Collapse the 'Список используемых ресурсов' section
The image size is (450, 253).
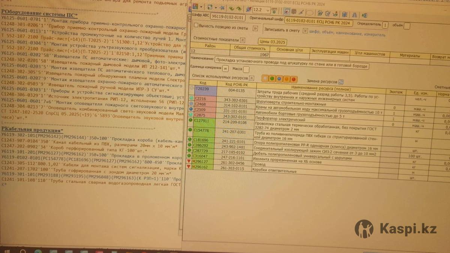tap(252, 78)
